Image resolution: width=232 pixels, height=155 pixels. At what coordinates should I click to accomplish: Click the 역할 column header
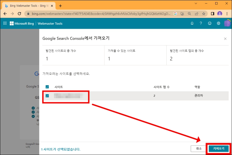(197, 87)
